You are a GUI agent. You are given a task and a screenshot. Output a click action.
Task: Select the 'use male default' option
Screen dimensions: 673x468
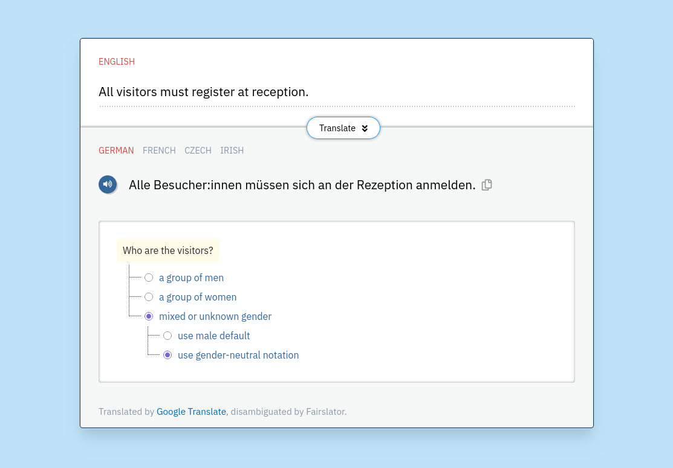point(167,336)
